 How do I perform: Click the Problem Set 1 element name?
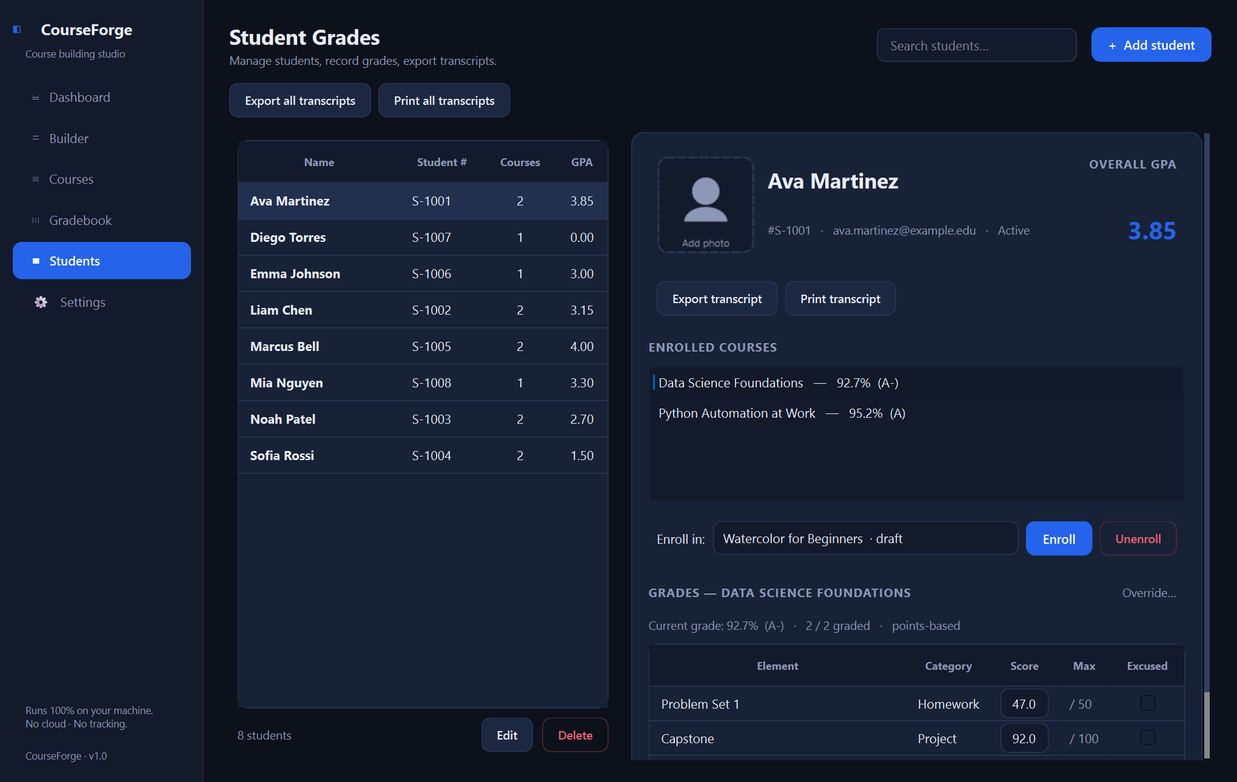[x=700, y=704]
